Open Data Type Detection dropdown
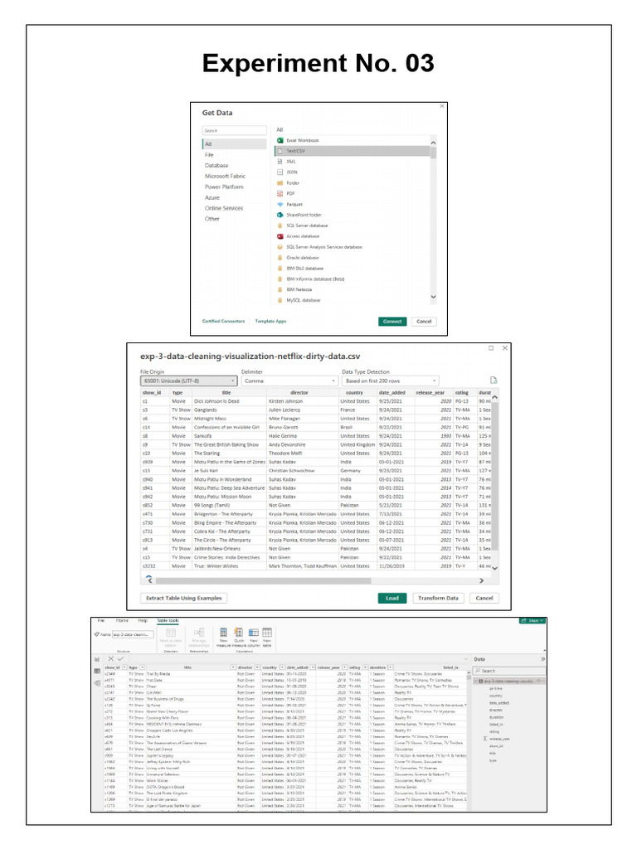The height and width of the screenshot is (849, 637). 390,381
